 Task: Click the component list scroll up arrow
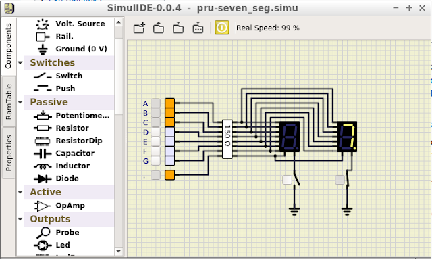pyautogui.click(x=119, y=22)
